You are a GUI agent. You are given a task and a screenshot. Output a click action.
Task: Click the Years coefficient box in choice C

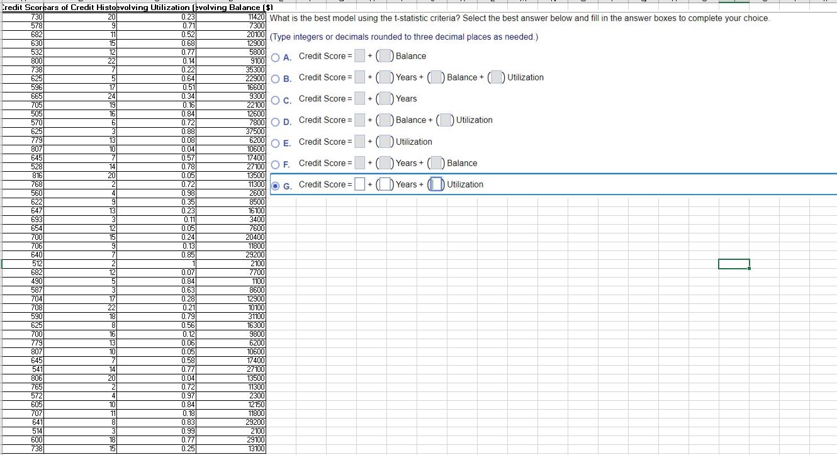(386, 98)
